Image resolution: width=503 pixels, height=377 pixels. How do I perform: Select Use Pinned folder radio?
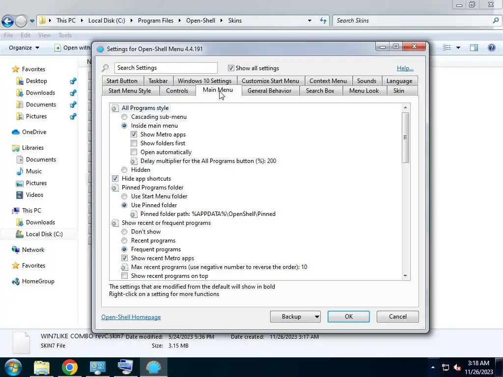tap(124, 206)
